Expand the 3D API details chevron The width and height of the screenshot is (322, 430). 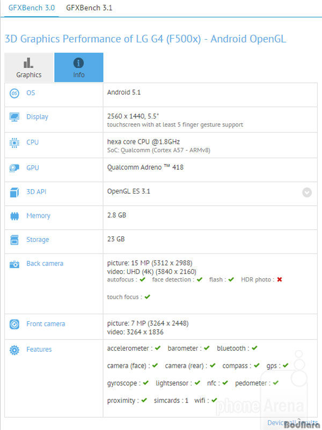(307, 192)
